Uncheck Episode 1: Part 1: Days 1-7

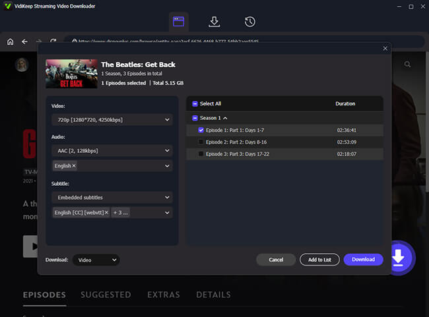point(201,130)
